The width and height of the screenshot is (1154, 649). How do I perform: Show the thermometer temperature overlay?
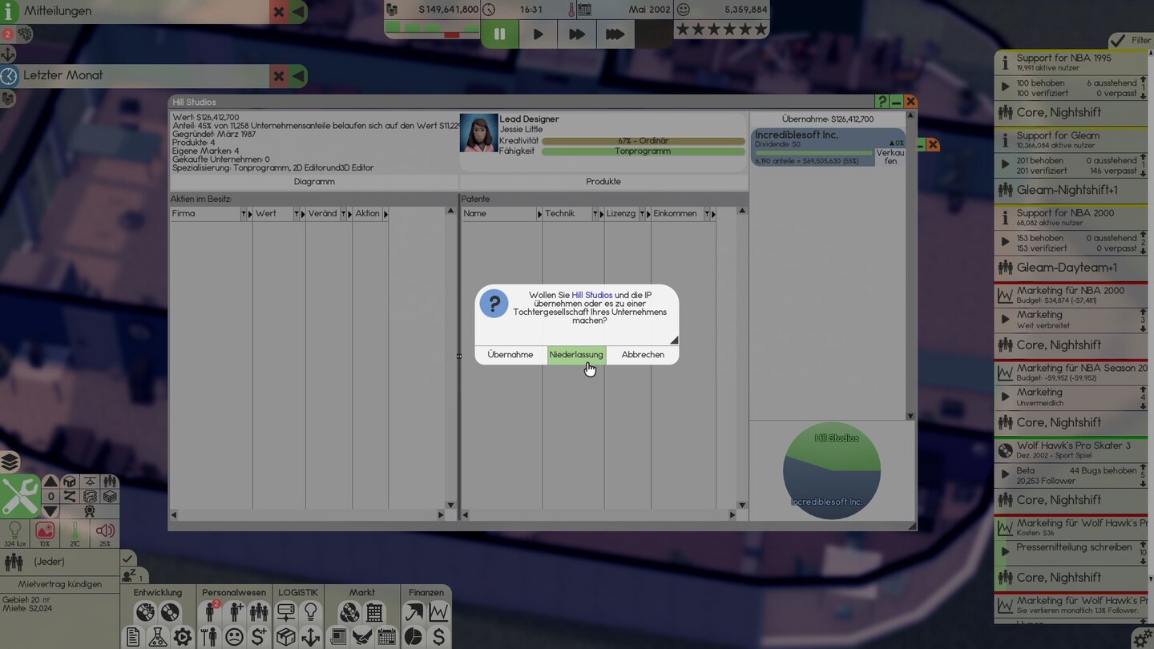pyautogui.click(x=75, y=533)
